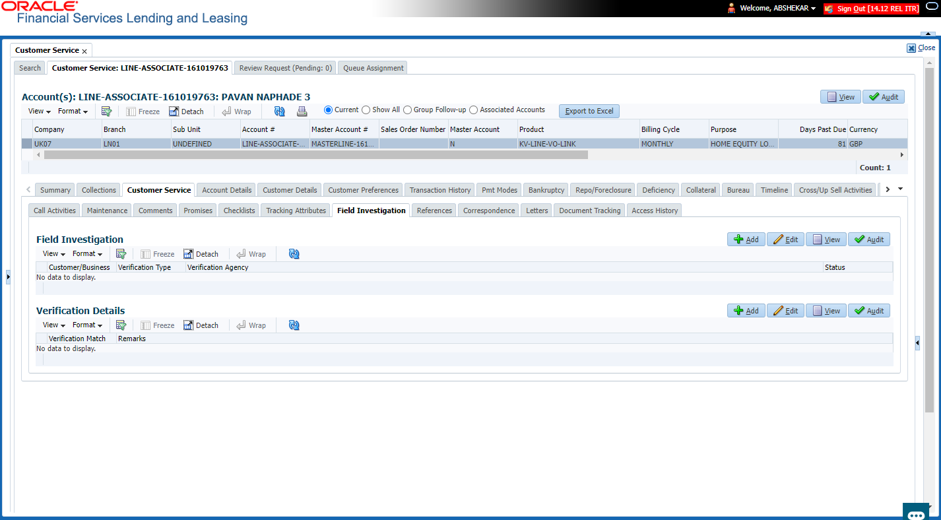Refresh the Field Investigation table
The image size is (941, 520).
point(294,253)
